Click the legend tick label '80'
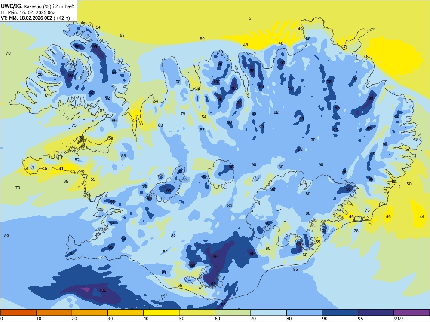Screen dimensions: 430x322 click(289, 319)
